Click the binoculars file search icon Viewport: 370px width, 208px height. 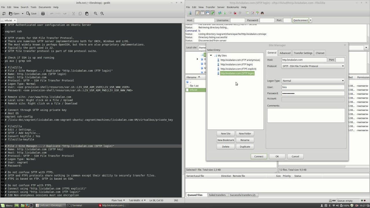[262, 13]
